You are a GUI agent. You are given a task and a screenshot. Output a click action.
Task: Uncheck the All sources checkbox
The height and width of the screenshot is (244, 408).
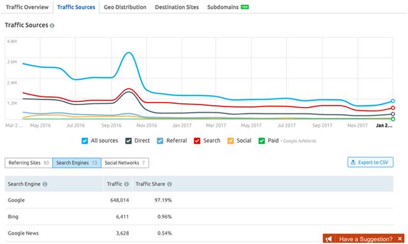(x=85, y=141)
